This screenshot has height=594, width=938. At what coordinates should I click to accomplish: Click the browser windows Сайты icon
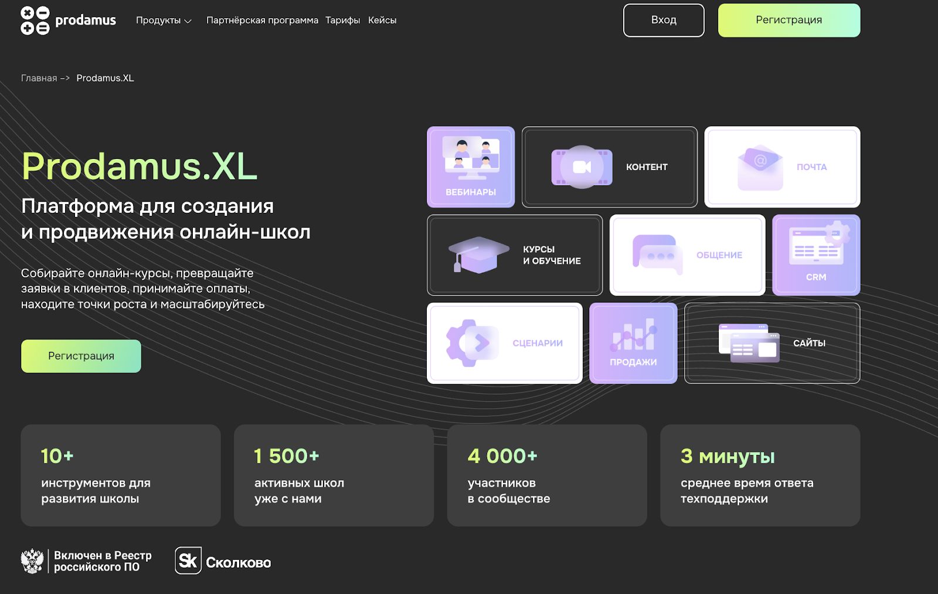749,343
